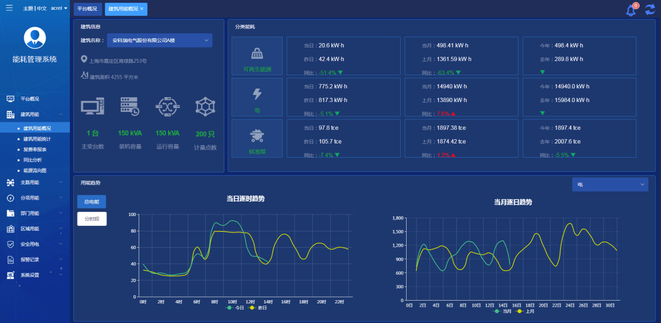Switch chart to 分时段 mode
The width and height of the screenshot is (661, 323).
[92, 219]
